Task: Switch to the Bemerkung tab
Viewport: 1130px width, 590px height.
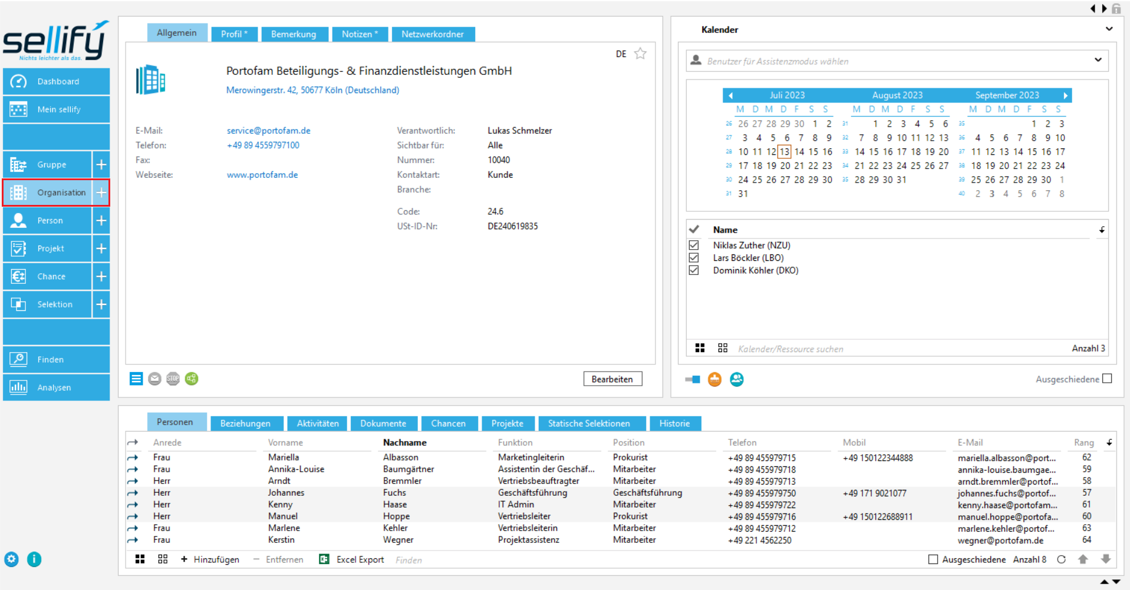Action: [294, 34]
